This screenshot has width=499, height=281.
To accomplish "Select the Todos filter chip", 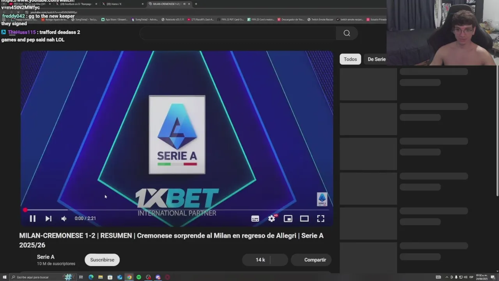I will pos(350,59).
